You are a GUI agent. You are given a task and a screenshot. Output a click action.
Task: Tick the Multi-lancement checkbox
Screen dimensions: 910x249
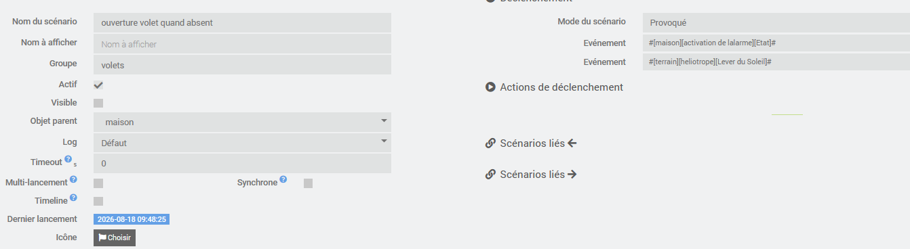point(98,183)
